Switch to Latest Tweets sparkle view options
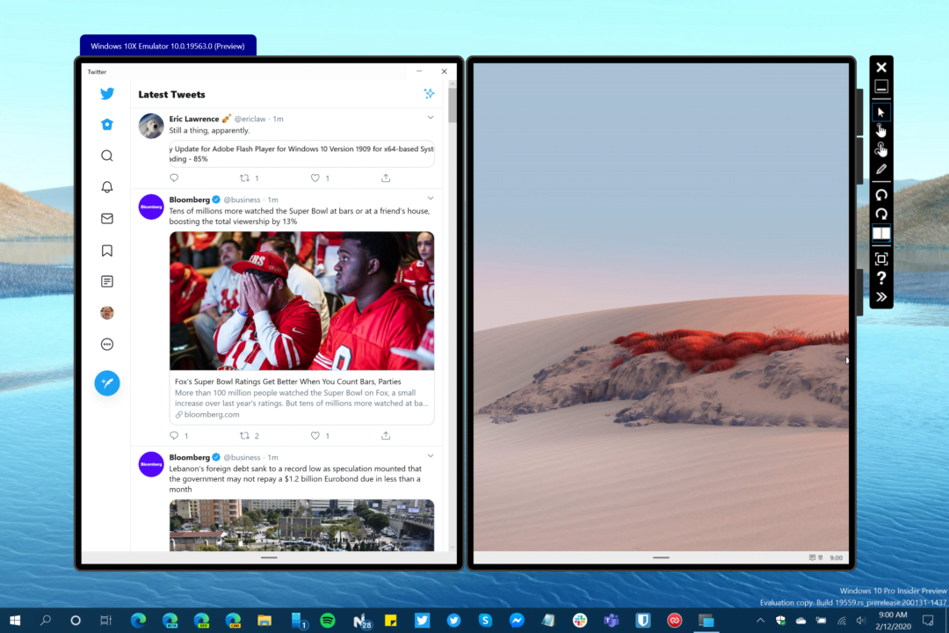Viewport: 949px width, 633px height. 429,93
